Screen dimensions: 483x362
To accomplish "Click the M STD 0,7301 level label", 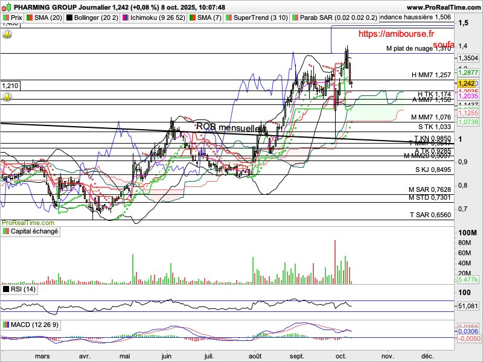I will [430, 197].
